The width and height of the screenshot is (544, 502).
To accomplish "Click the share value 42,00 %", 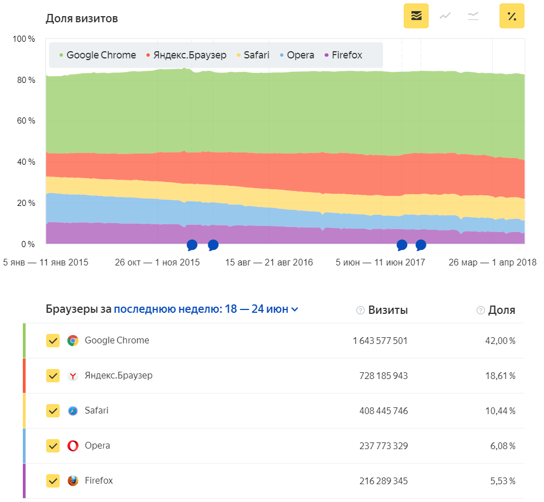I will click(x=500, y=341).
